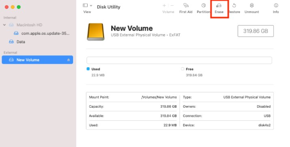Click the View sidebar icon
290x147 pixels.
pos(85,5)
